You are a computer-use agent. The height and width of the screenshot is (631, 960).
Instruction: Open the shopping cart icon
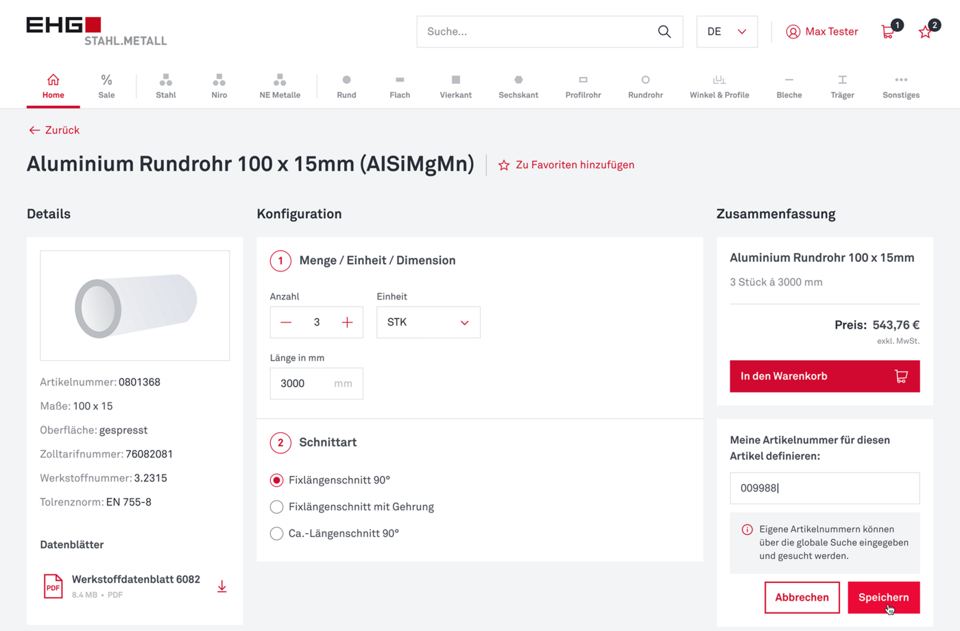888,32
